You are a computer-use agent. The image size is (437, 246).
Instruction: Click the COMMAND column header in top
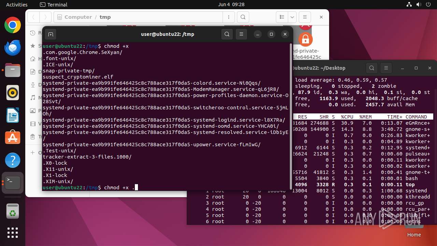pos(416,117)
